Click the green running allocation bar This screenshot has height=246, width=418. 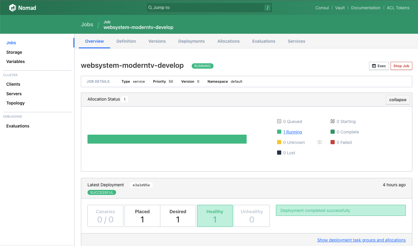click(167, 139)
